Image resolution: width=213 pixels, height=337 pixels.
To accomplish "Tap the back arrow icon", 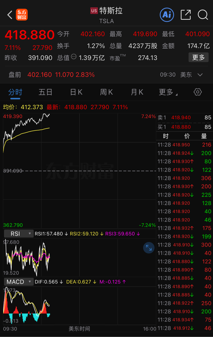I will click(10, 15).
